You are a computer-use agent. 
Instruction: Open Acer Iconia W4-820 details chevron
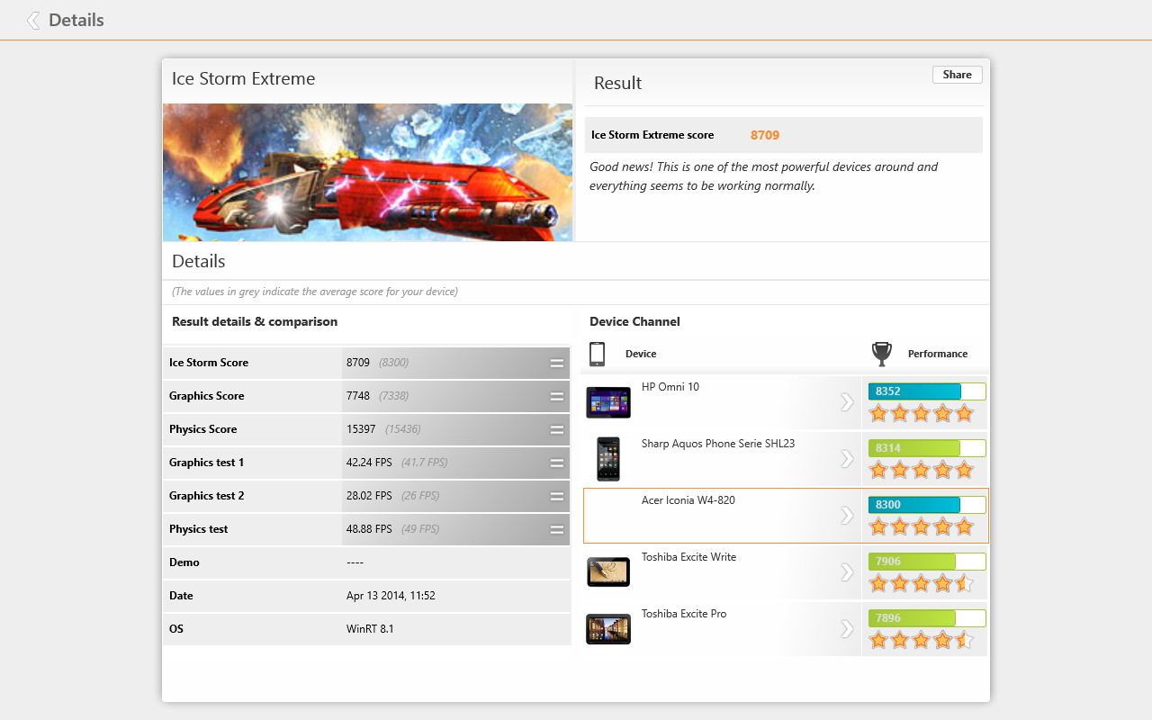click(x=847, y=516)
